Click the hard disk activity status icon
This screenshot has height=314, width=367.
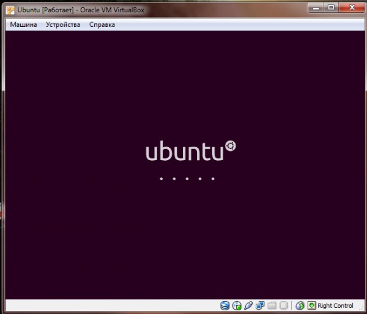tap(225, 305)
